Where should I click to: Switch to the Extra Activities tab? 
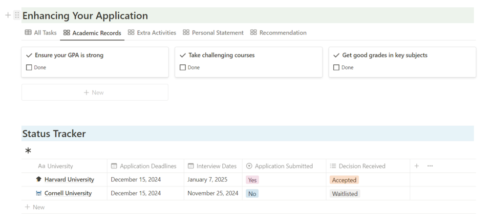(x=152, y=33)
